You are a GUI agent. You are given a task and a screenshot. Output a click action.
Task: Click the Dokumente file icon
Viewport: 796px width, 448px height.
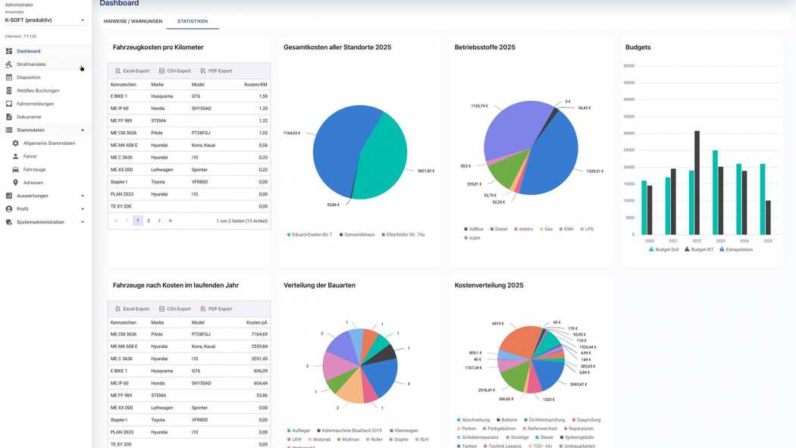pos(8,117)
